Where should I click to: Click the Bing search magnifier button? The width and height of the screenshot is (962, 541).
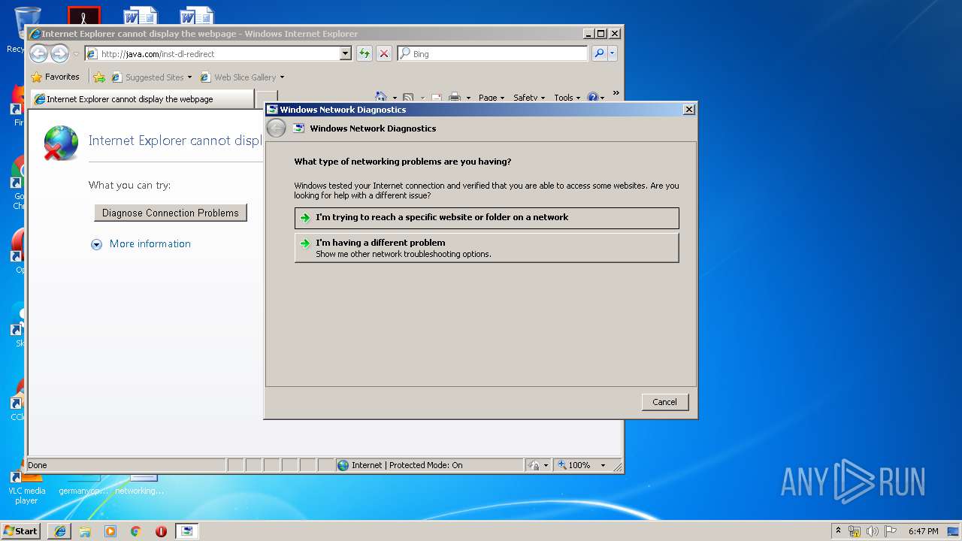point(599,53)
